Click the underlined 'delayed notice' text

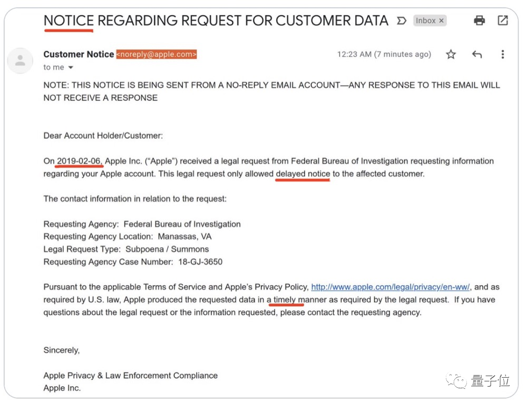tap(302, 174)
